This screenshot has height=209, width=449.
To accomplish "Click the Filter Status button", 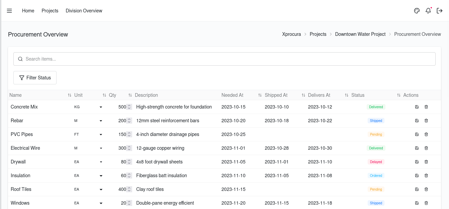I will [x=35, y=77].
